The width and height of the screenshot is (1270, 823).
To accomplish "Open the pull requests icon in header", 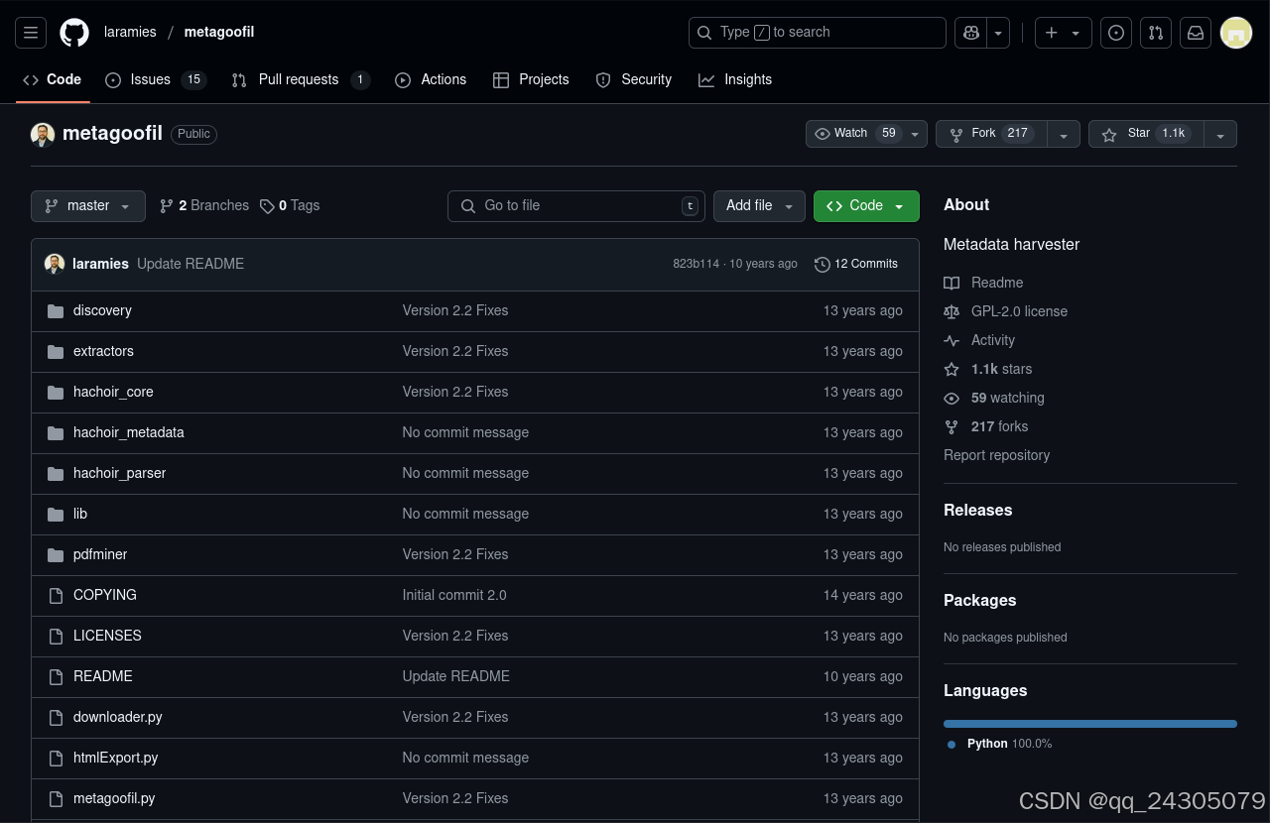I will [1156, 33].
